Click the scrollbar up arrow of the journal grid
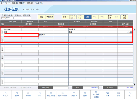This screenshot has height=99, width=137. coord(134,29)
